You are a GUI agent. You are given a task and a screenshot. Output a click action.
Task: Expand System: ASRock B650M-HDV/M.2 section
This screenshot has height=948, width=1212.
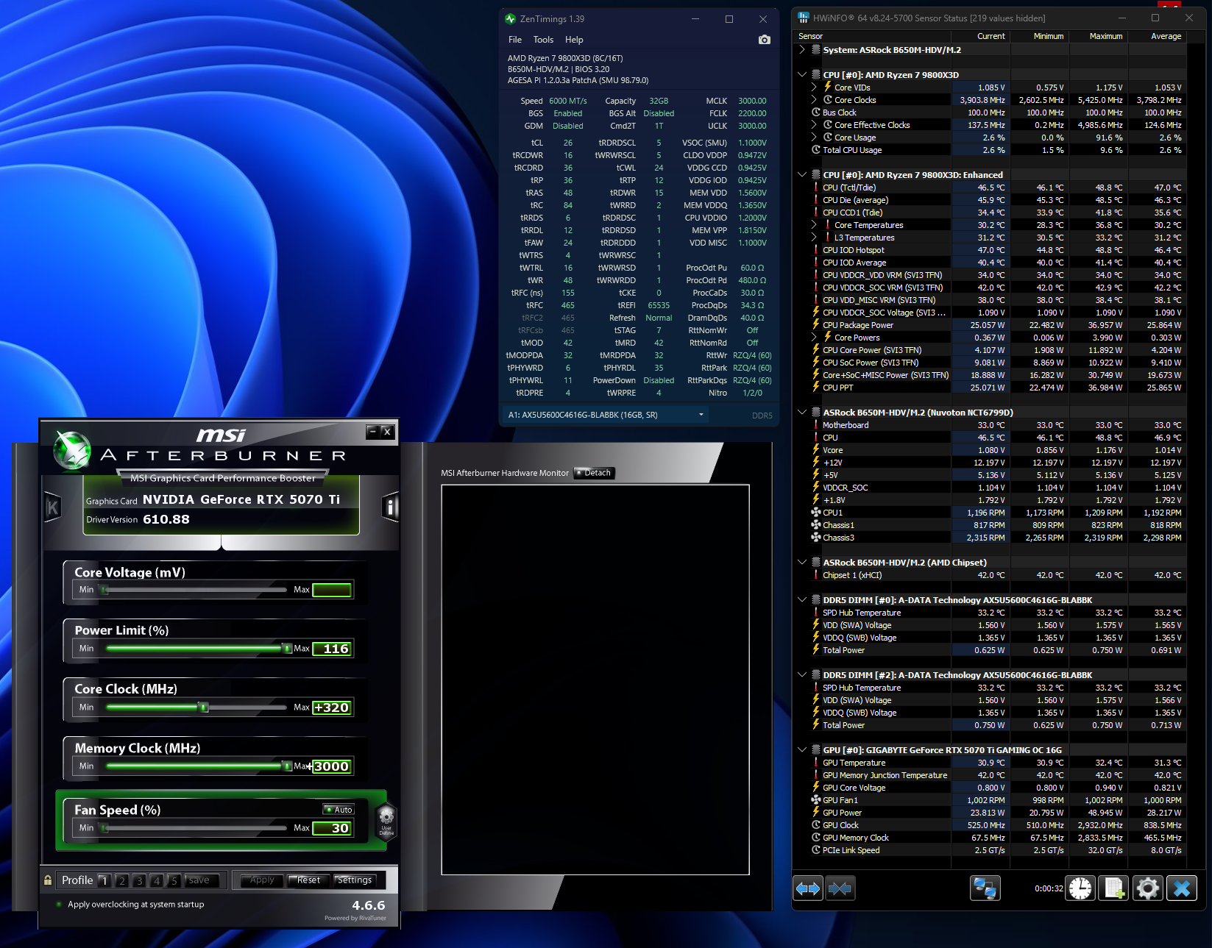click(x=802, y=50)
